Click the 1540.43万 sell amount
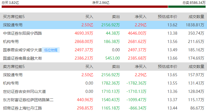The width and height of the screenshot is (207, 112). pyautogui.click(x=110, y=100)
